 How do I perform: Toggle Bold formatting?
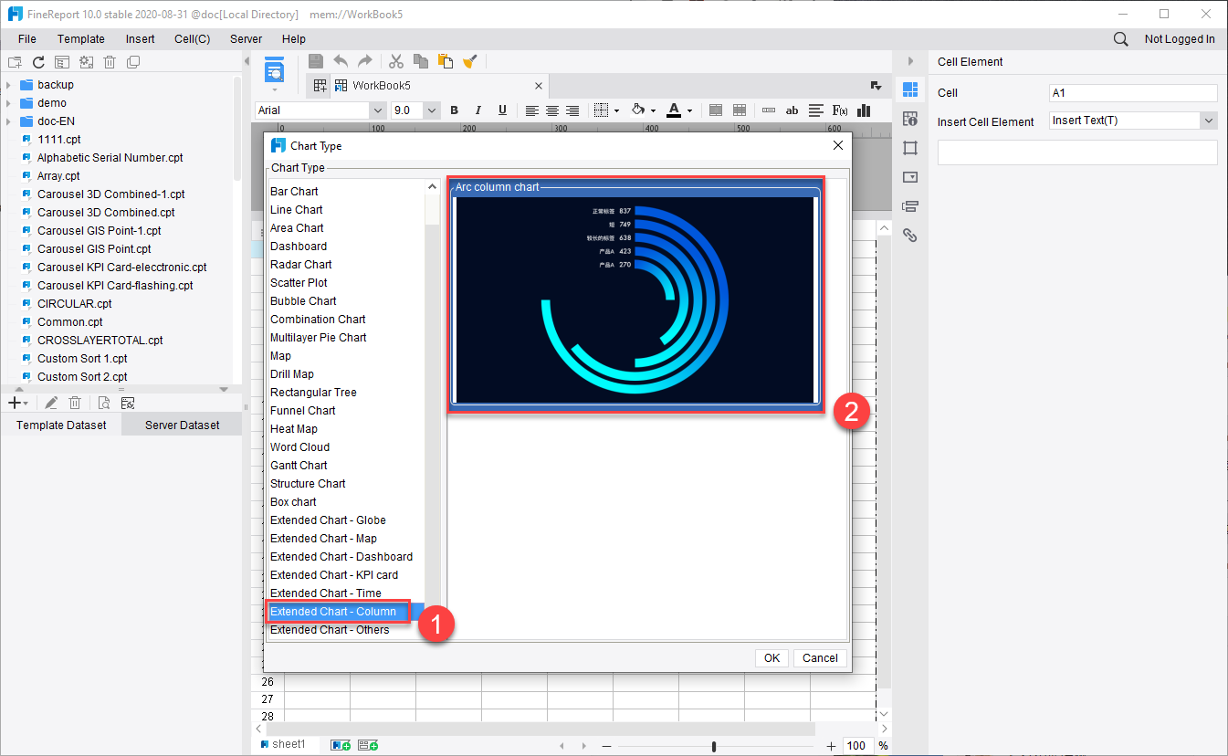point(454,110)
